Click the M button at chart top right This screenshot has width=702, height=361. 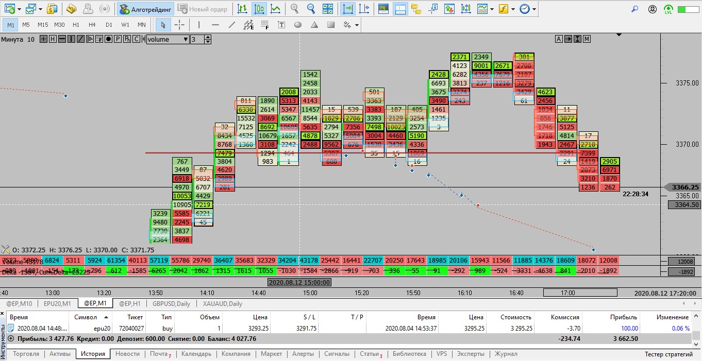(x=587, y=39)
